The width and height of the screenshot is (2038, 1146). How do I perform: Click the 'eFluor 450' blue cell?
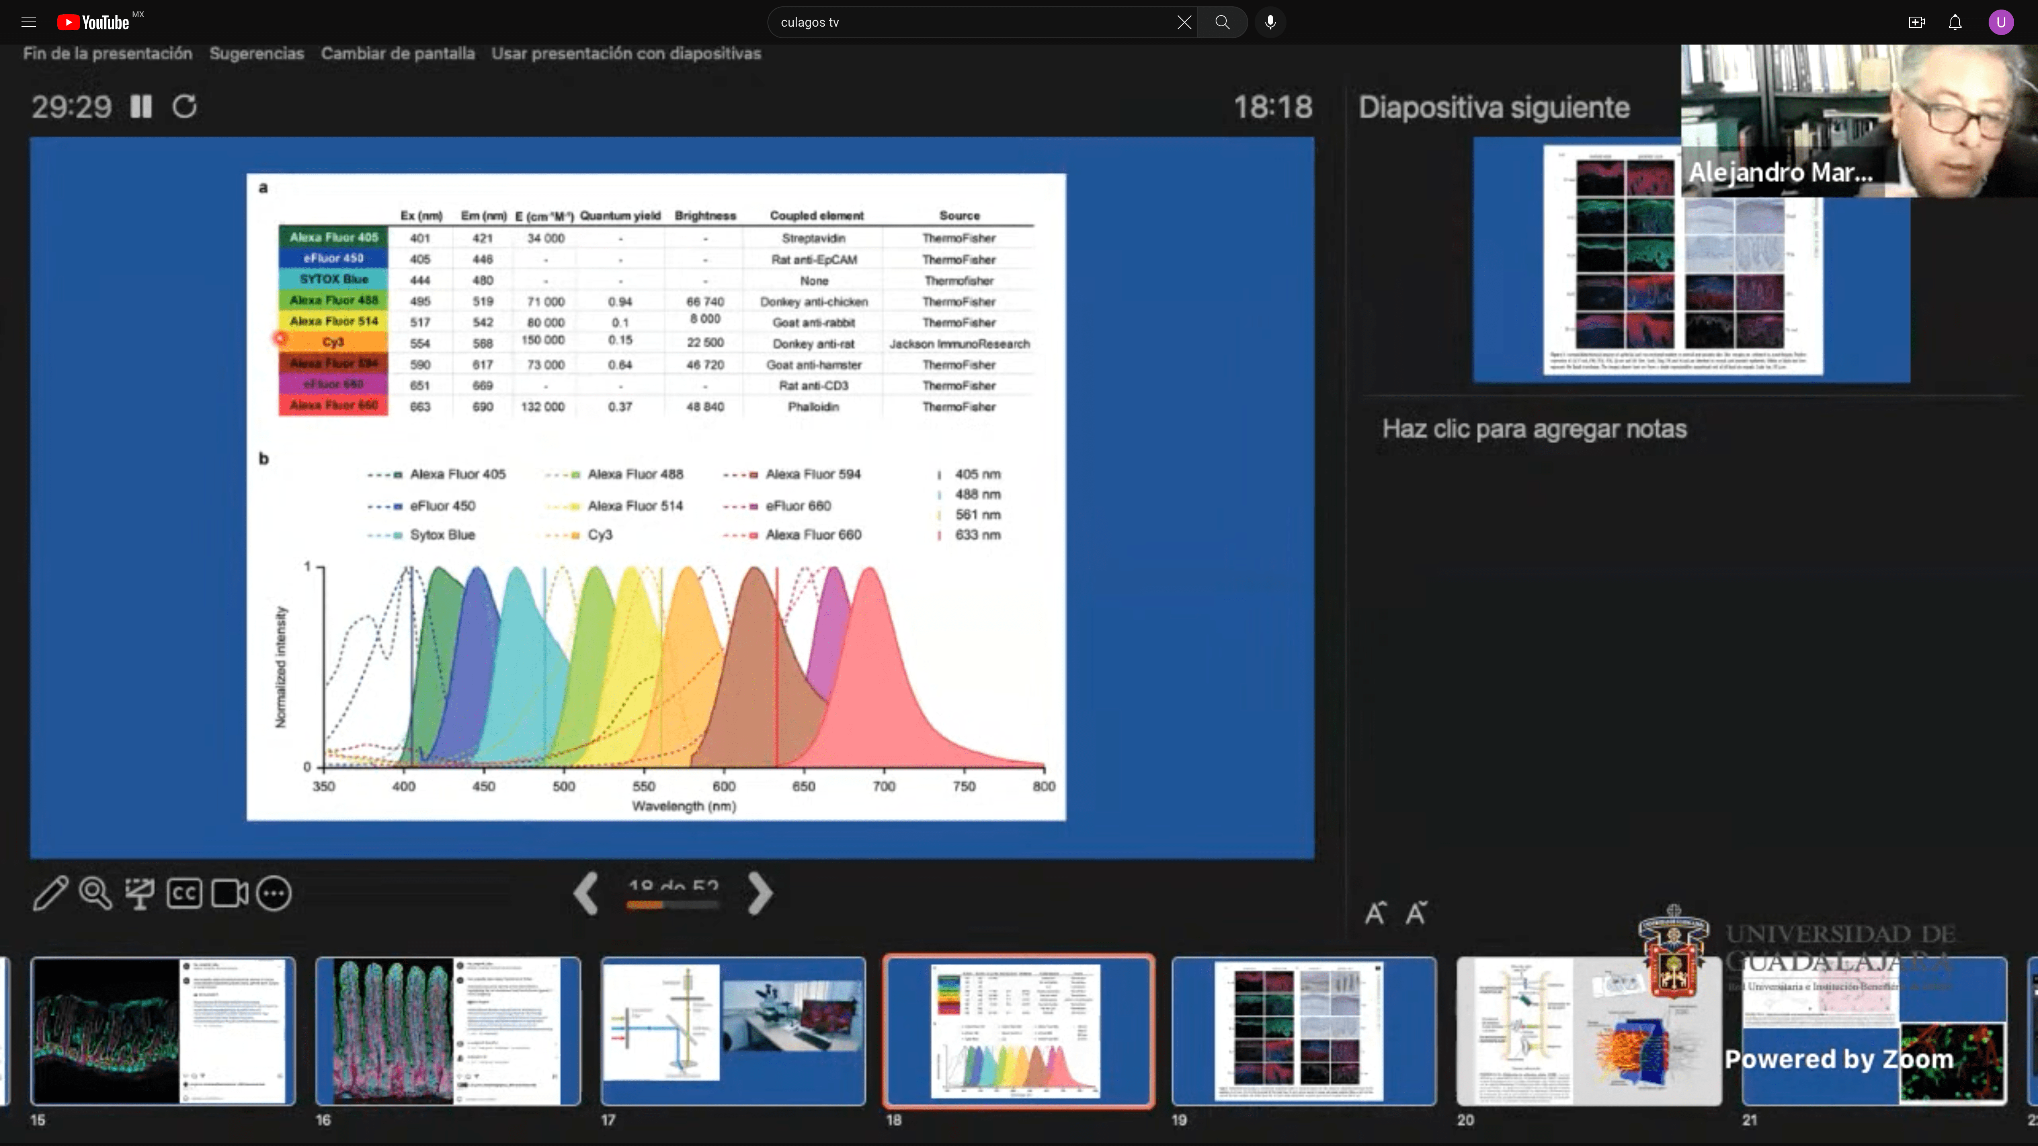[x=333, y=258]
